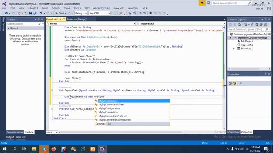Click the notifications flag icon
The width and height of the screenshot is (273, 153).
[x=202, y=3]
